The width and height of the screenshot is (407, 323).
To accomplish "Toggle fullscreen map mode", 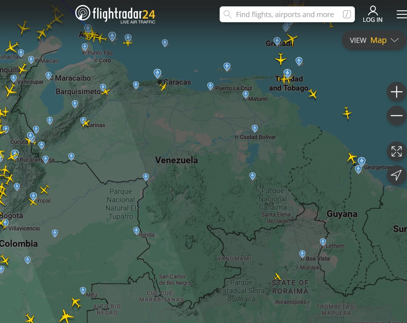I will 396,151.
